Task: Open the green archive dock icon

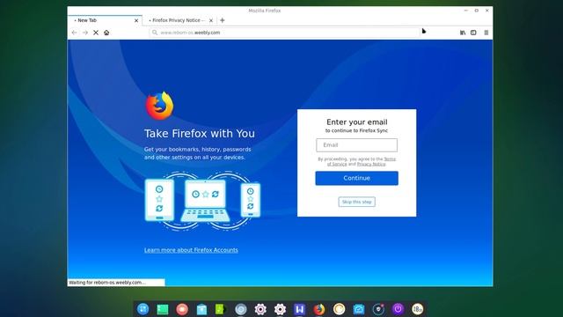Action: click(x=220, y=309)
